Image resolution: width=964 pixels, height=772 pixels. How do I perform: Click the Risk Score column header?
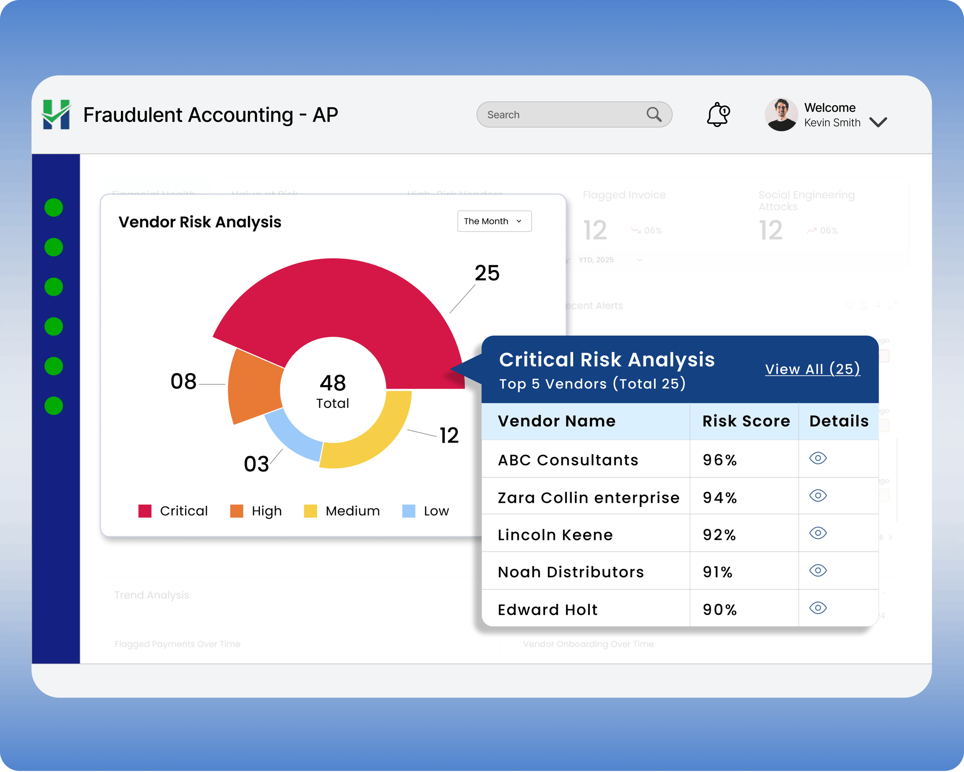(x=746, y=421)
